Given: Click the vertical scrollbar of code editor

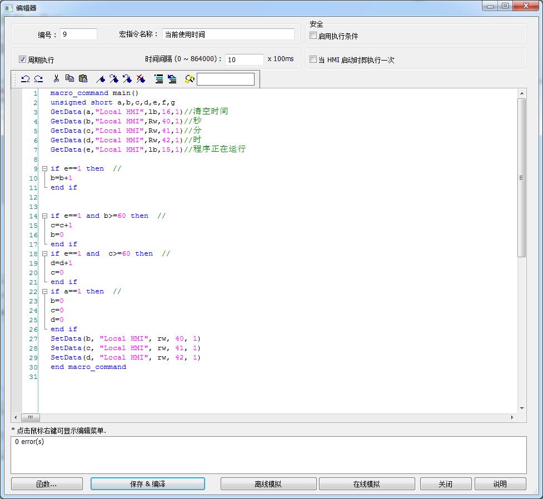Looking at the screenshot, I should pyautogui.click(x=521, y=178).
